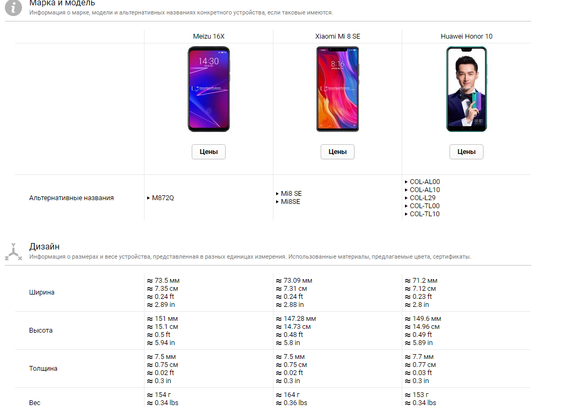Click the COL-TL00 model name
Screen dimensions: 564x411
424,206
